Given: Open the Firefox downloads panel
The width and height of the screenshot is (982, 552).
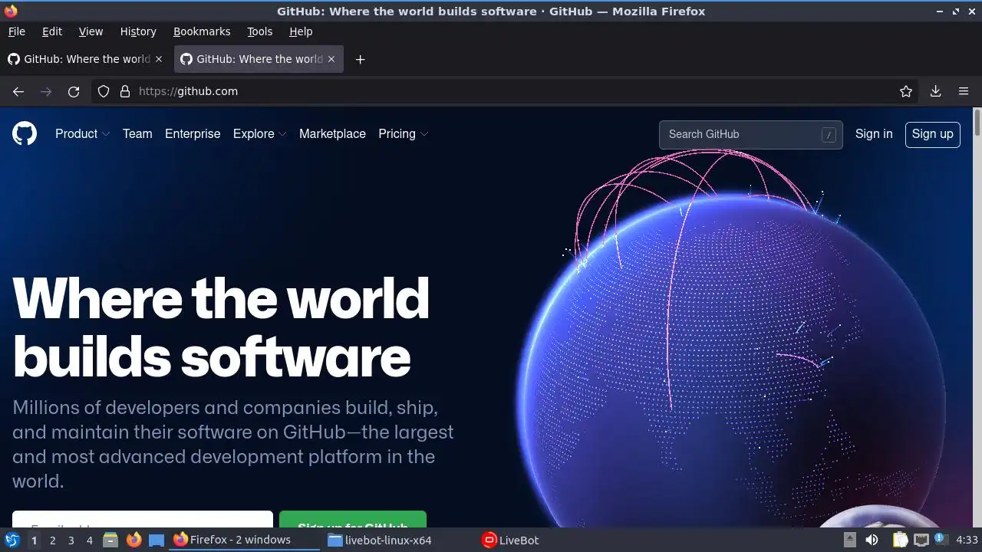Looking at the screenshot, I should (935, 91).
